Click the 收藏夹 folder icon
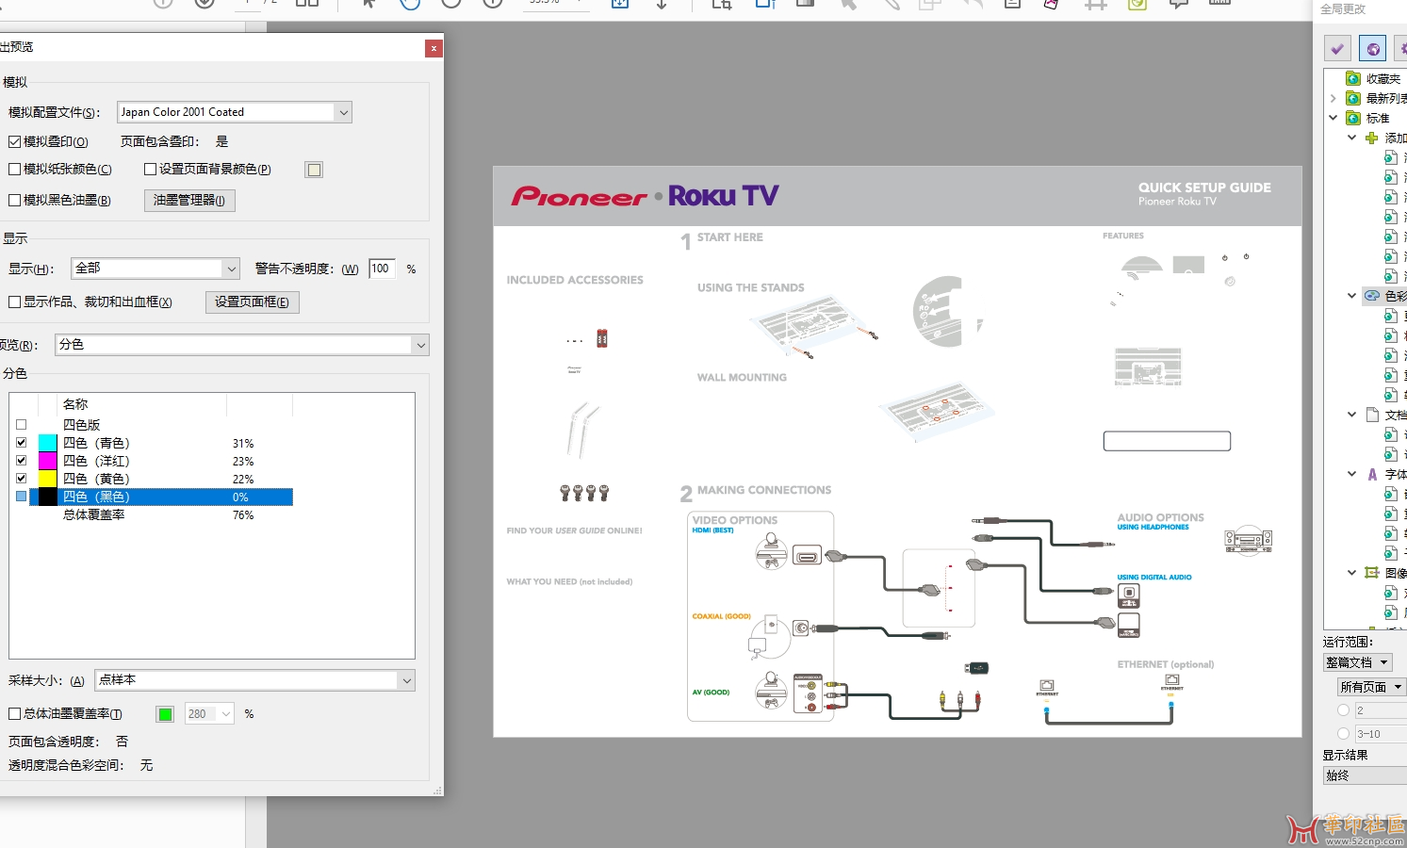Image resolution: width=1407 pixels, height=848 pixels. tap(1353, 78)
